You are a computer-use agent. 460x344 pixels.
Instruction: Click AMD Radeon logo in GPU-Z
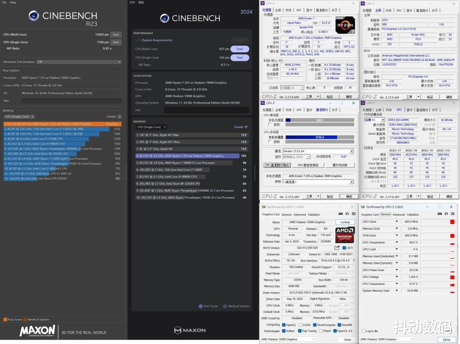[345, 235]
